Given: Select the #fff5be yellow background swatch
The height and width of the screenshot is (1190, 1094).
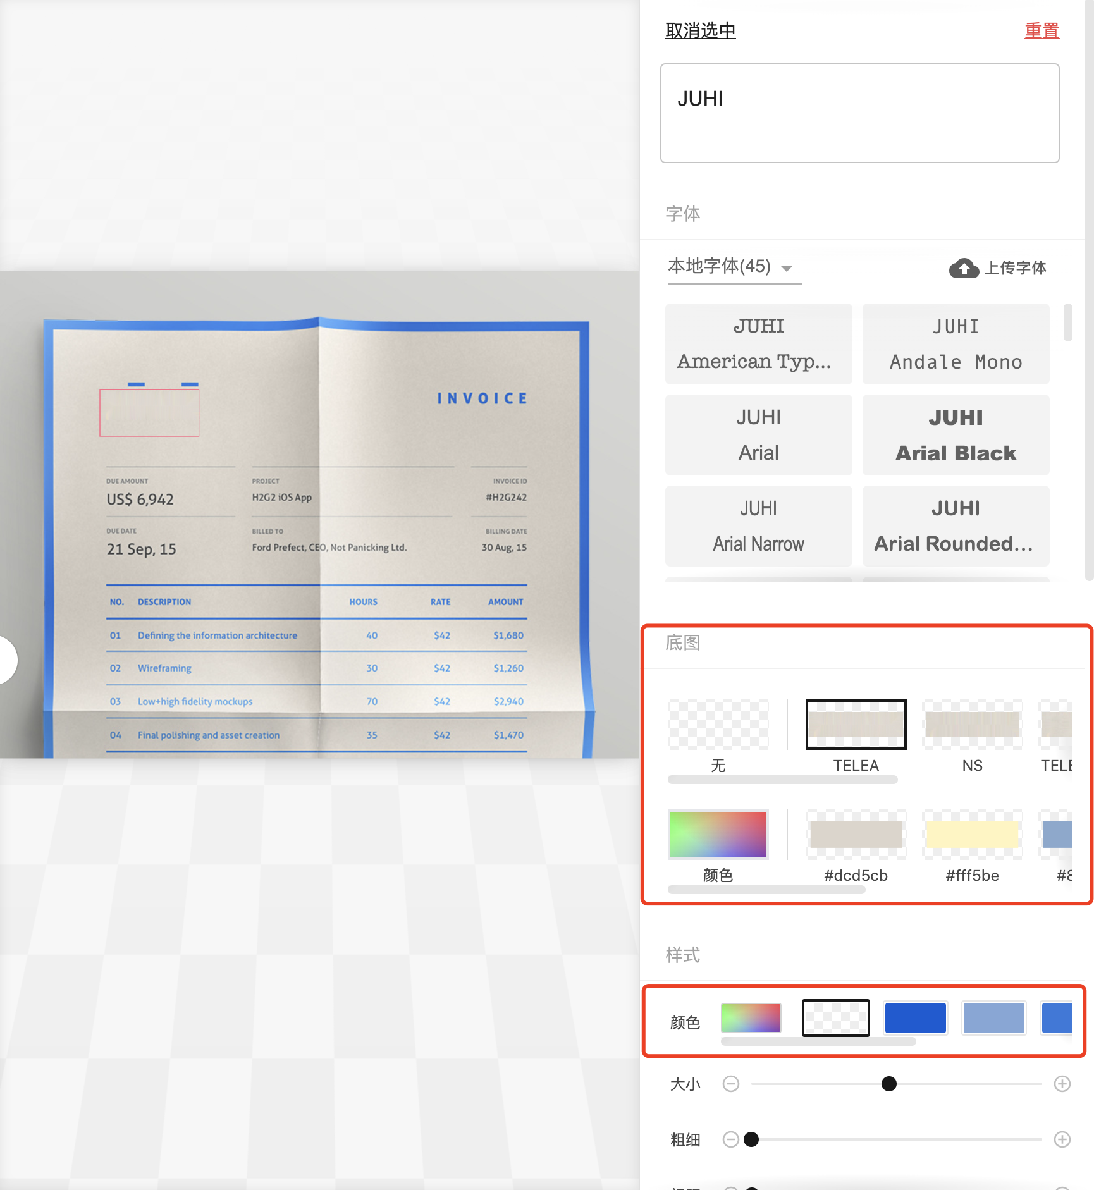Looking at the screenshot, I should pyautogui.click(x=972, y=835).
